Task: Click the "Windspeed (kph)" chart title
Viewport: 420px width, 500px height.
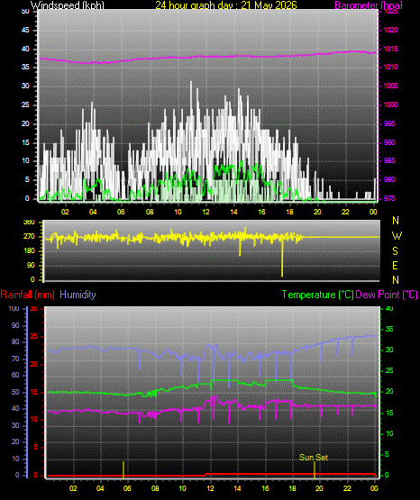Action: [68, 5]
